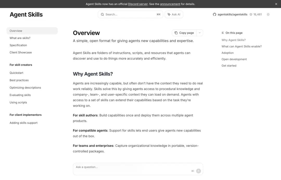This screenshot has height=180, width=281.
Task: Click the copy icon in Copy page
Action: [176, 33]
